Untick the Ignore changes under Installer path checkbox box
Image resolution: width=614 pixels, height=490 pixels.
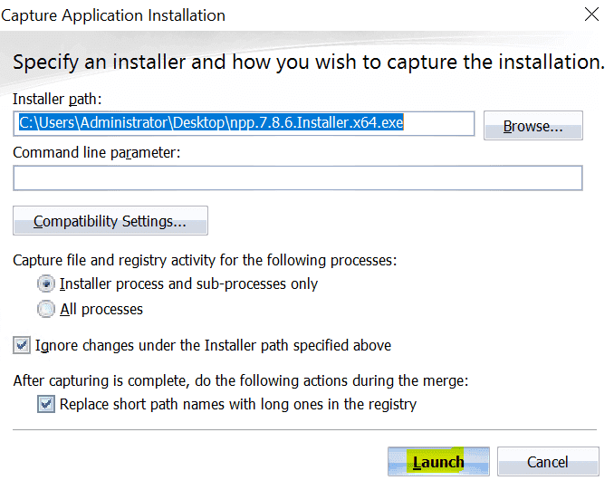click(22, 345)
